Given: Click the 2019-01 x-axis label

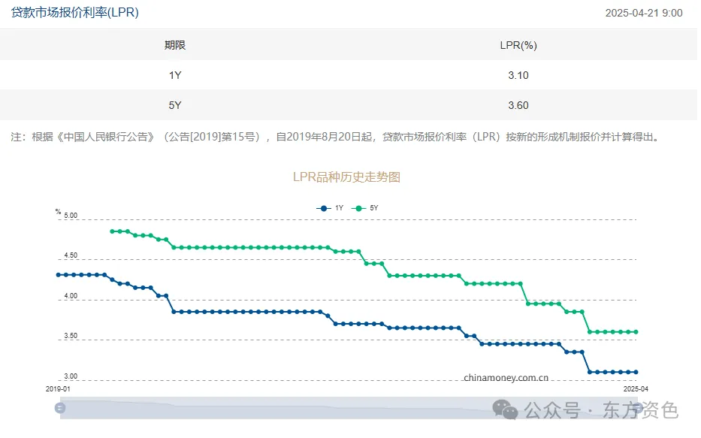Looking at the screenshot, I should point(58,389).
